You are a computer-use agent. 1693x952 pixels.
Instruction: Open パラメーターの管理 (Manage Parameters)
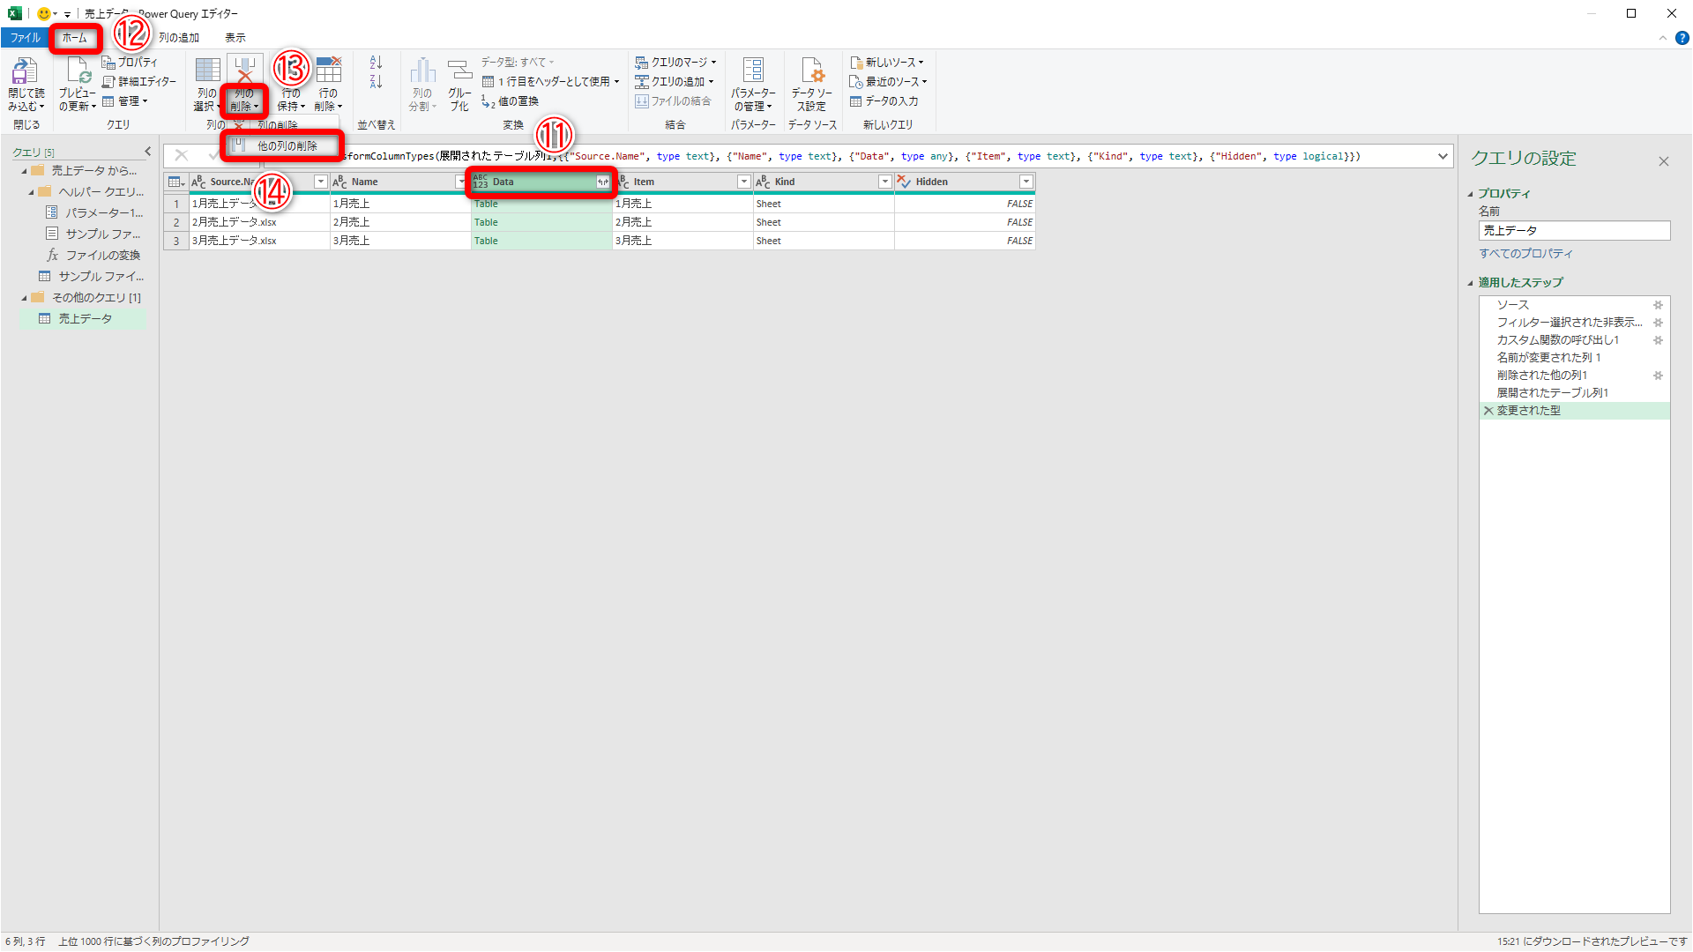tap(754, 86)
